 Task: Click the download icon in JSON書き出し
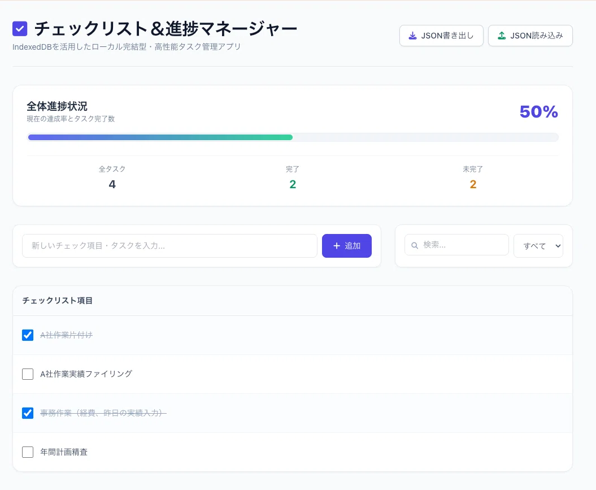coord(412,36)
